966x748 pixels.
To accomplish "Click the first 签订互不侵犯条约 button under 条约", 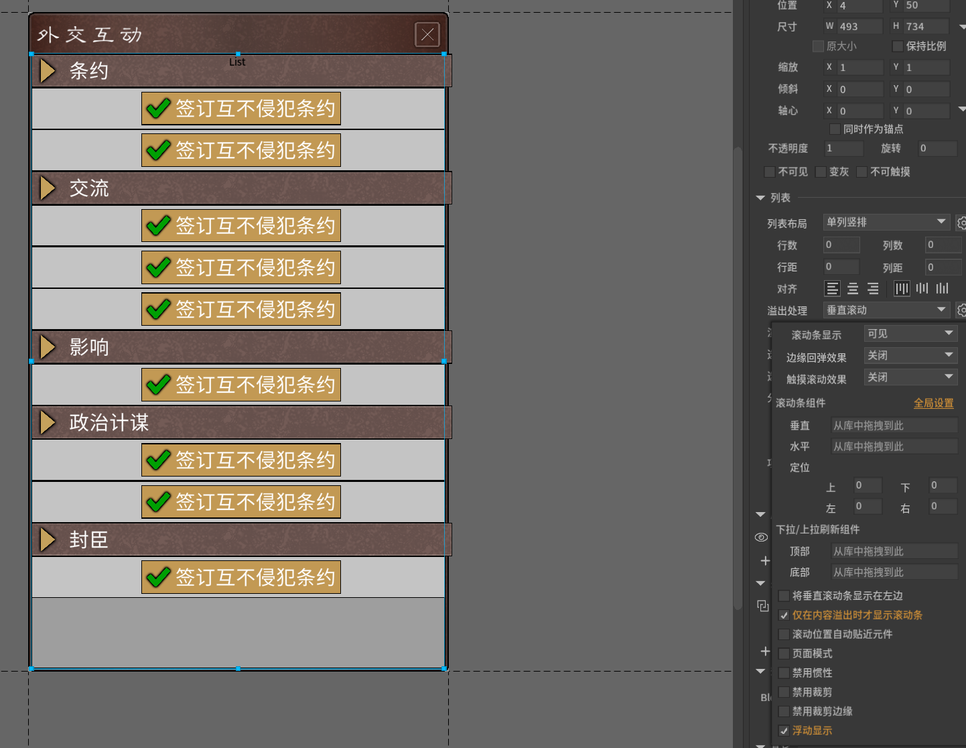I will [x=241, y=109].
